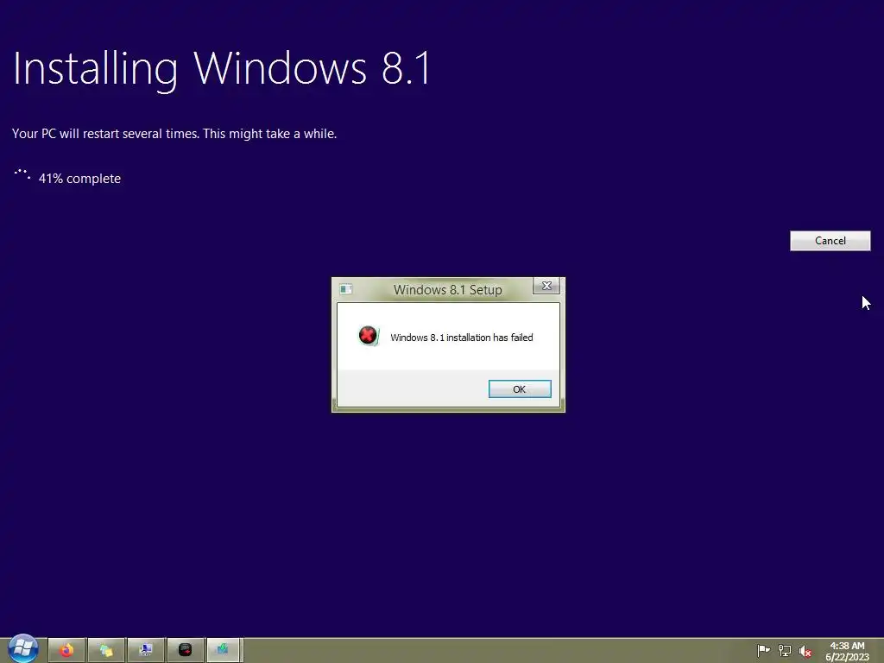Click the 'Windows 8.1 Setup' dialog title

[448, 290]
